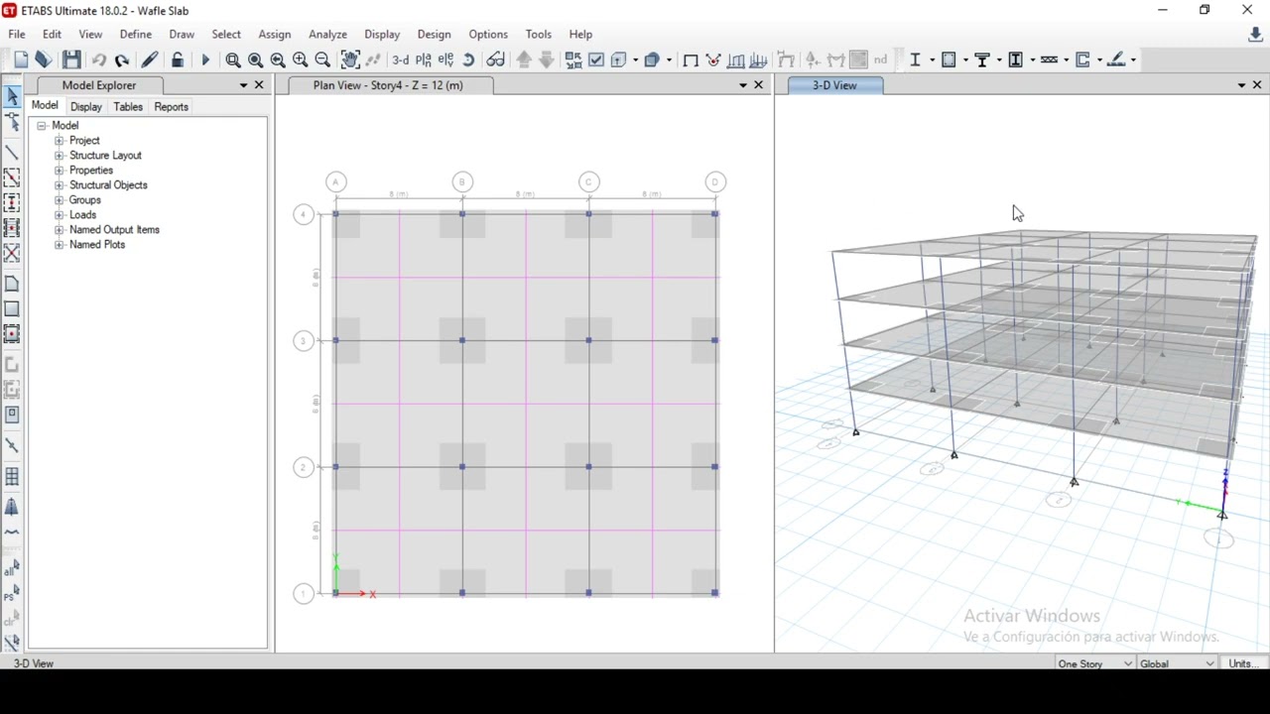Expand the Structural Objects tree node

59,185
